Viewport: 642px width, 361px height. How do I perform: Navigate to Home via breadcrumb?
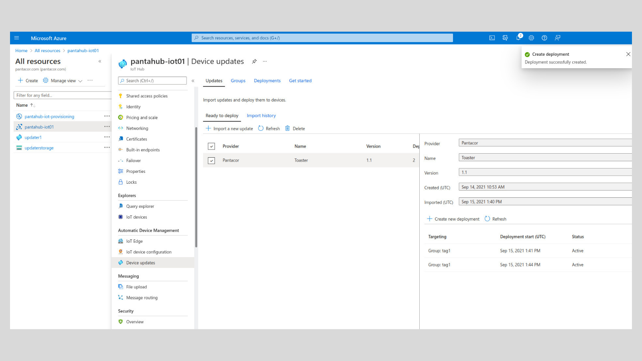pyautogui.click(x=21, y=51)
